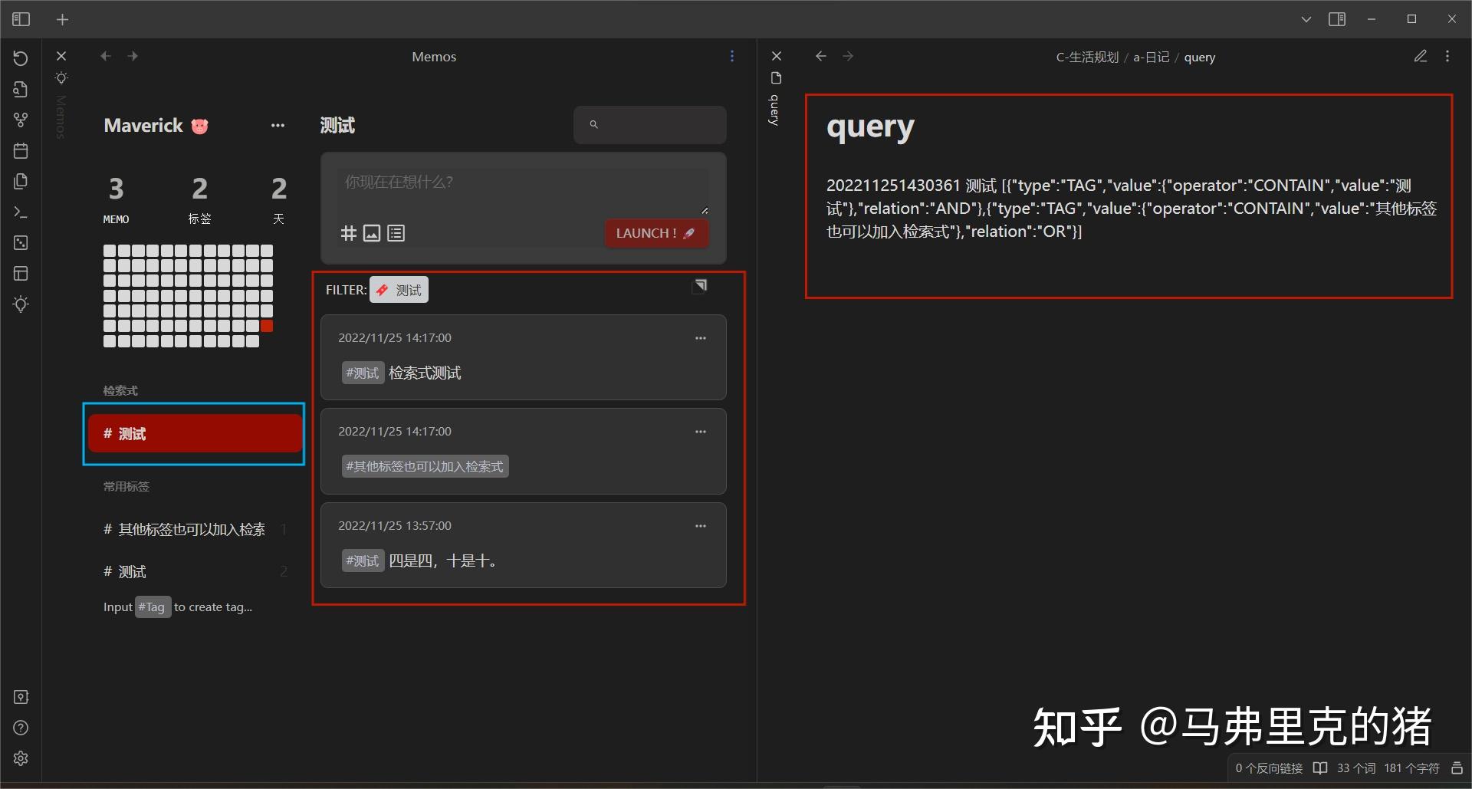This screenshot has height=789, width=1472.
Task: Click the edit pencil icon on query note
Action: [x=1421, y=56]
